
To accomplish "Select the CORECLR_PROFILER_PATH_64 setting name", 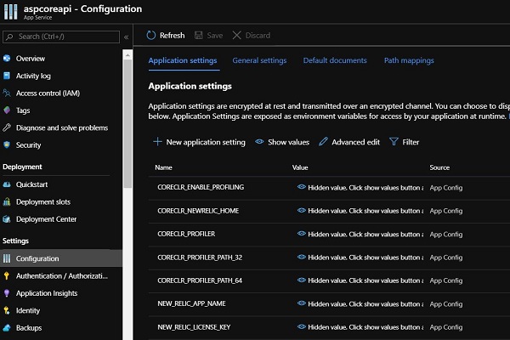I will pos(200,280).
